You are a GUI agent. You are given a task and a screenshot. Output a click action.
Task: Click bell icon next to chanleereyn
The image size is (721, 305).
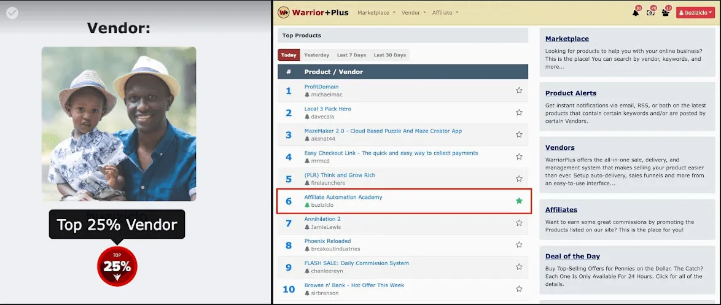point(307,271)
